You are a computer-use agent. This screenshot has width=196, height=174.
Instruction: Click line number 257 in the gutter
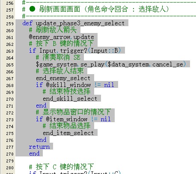pyautogui.click(x=10, y=10)
